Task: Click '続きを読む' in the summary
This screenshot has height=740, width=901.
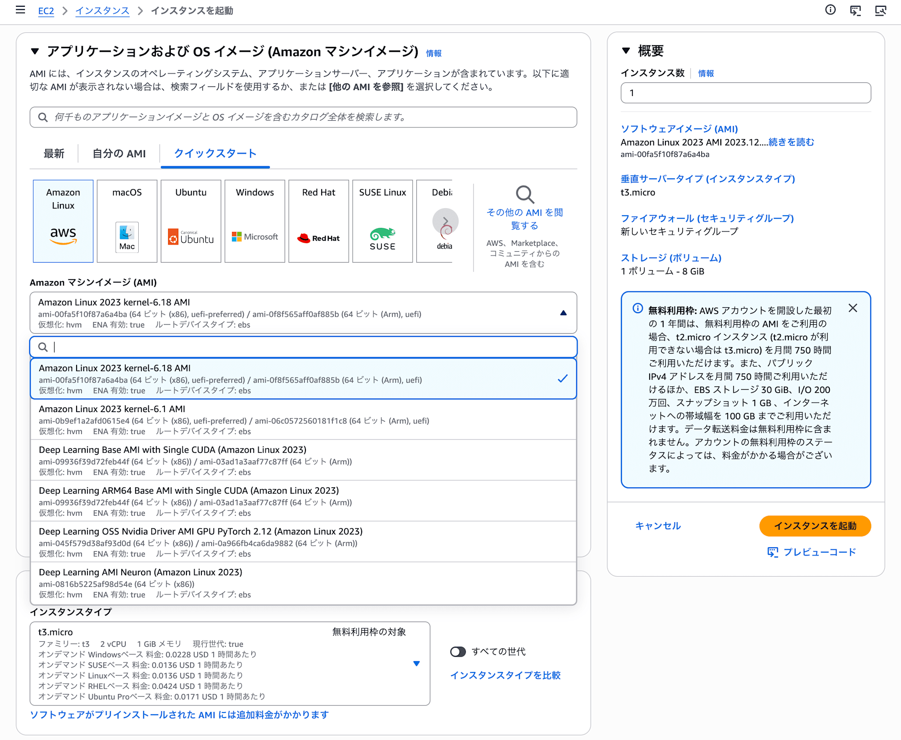Action: [x=792, y=142]
